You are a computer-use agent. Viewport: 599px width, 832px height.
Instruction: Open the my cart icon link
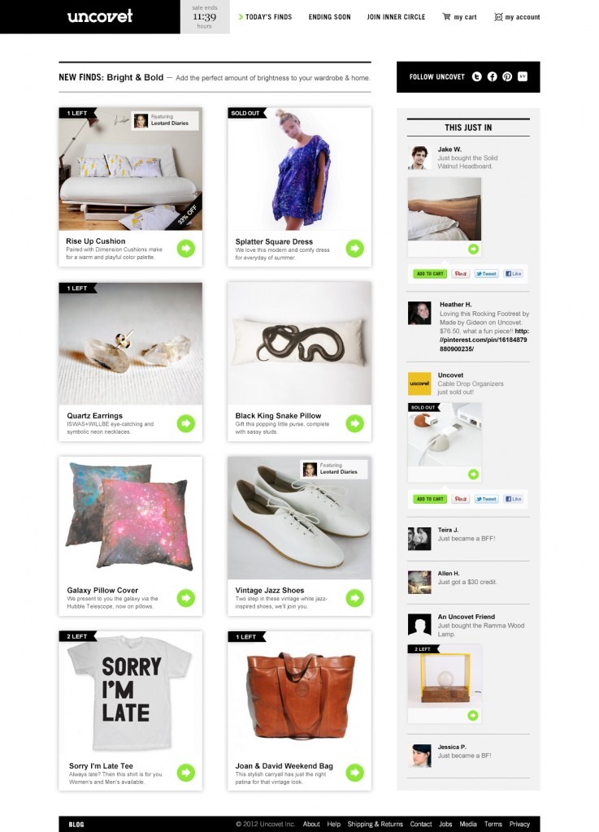pos(459,17)
